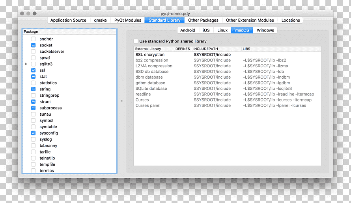Check the tarfile package checkbox

(34, 151)
